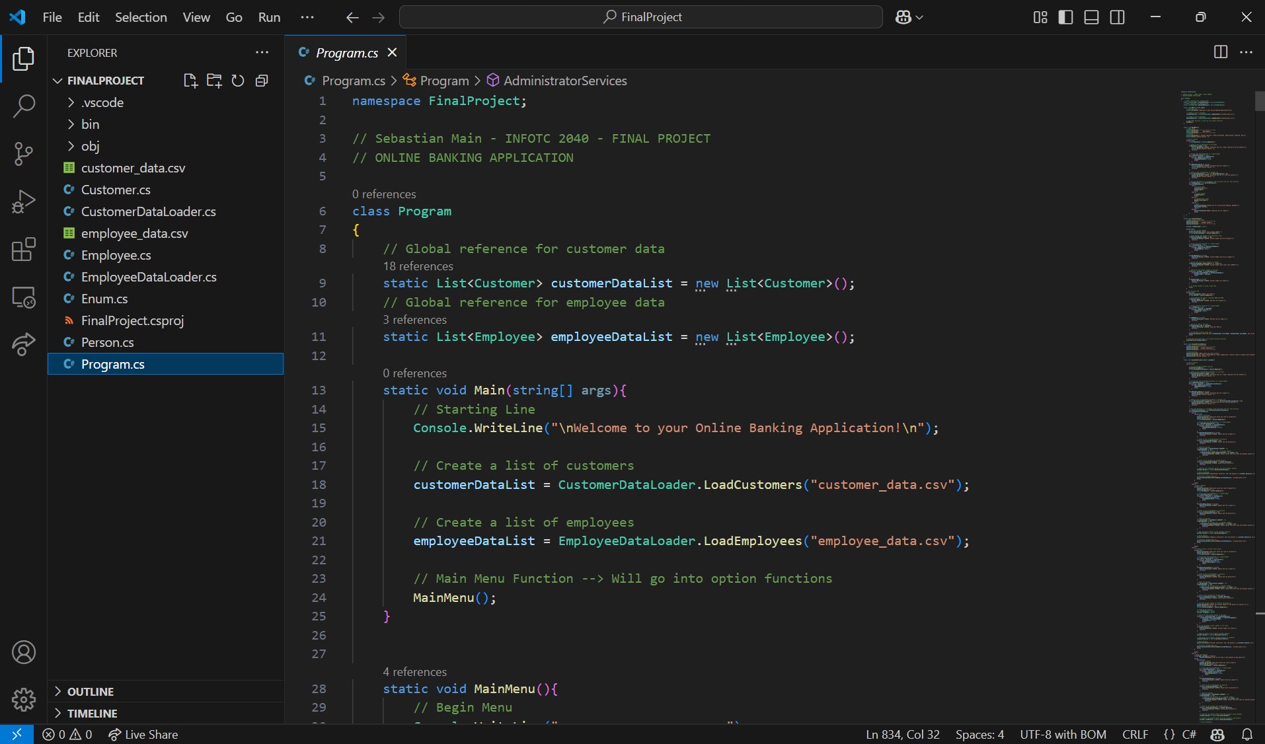Click Program class breadcrumb

point(436,81)
